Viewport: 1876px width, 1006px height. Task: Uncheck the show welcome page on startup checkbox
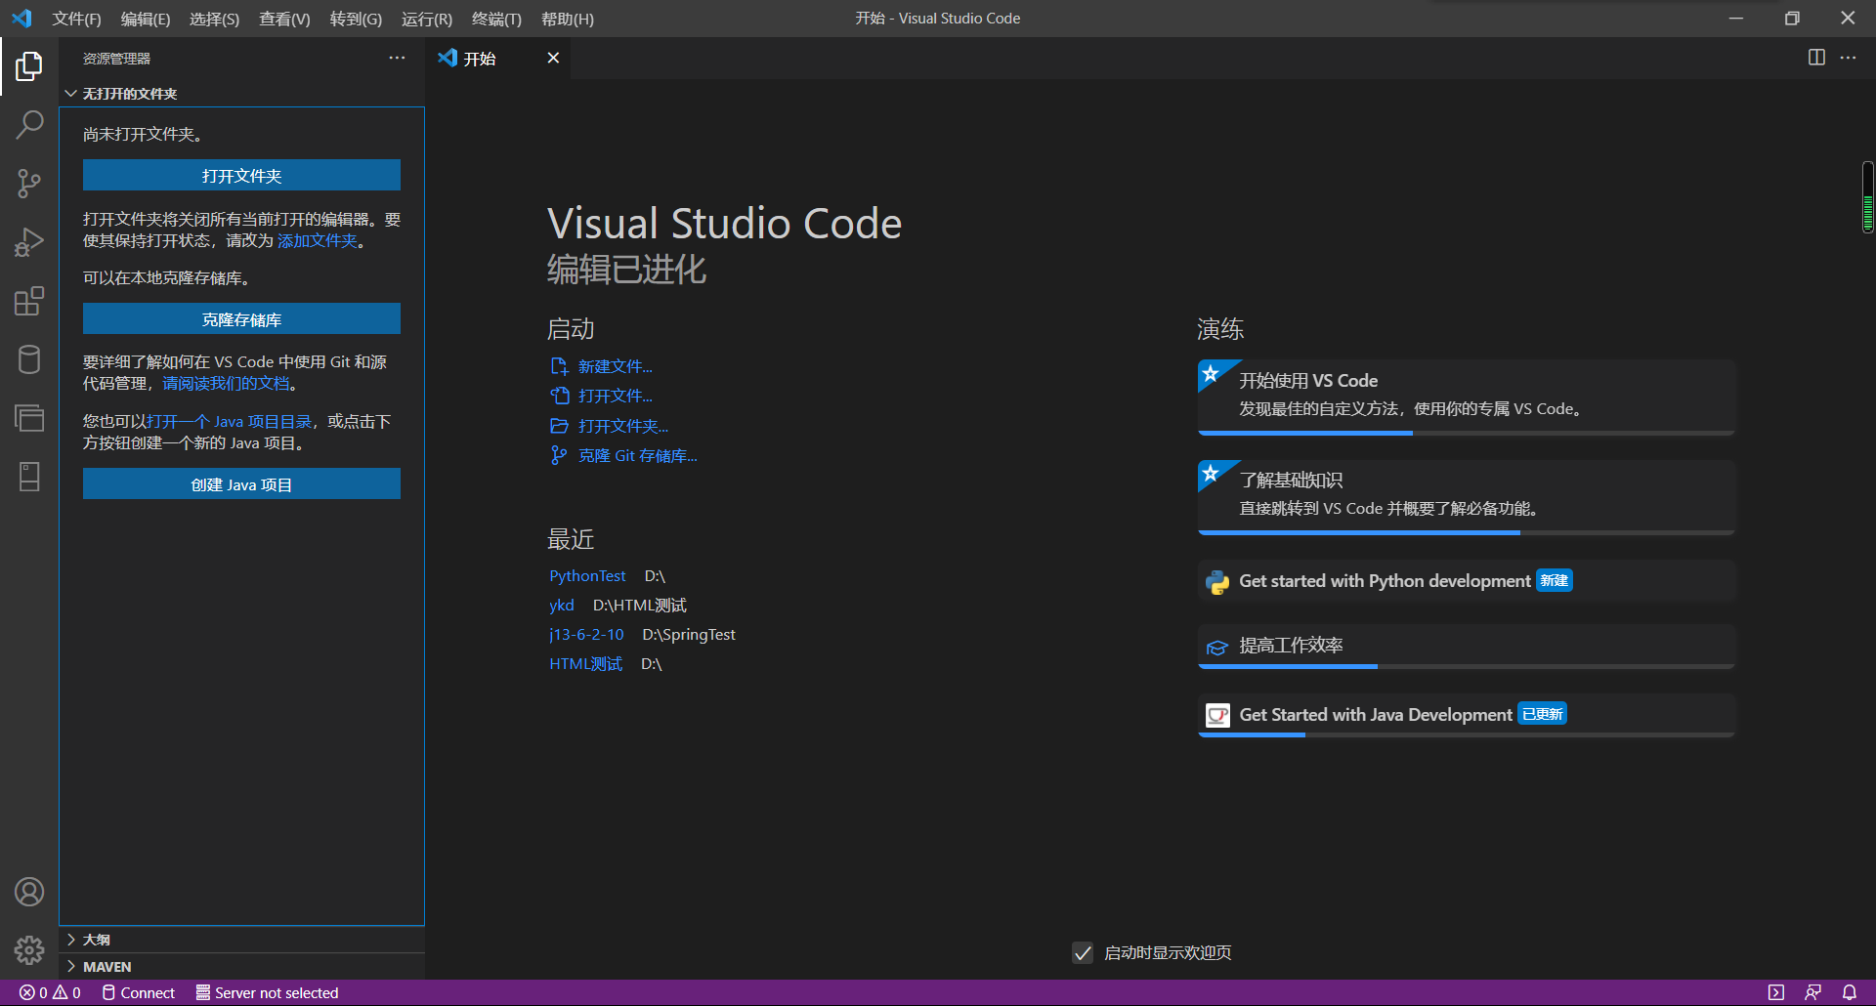point(1083,952)
